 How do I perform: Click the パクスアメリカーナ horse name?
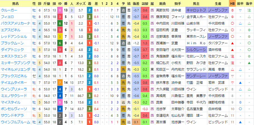tap(16, 23)
